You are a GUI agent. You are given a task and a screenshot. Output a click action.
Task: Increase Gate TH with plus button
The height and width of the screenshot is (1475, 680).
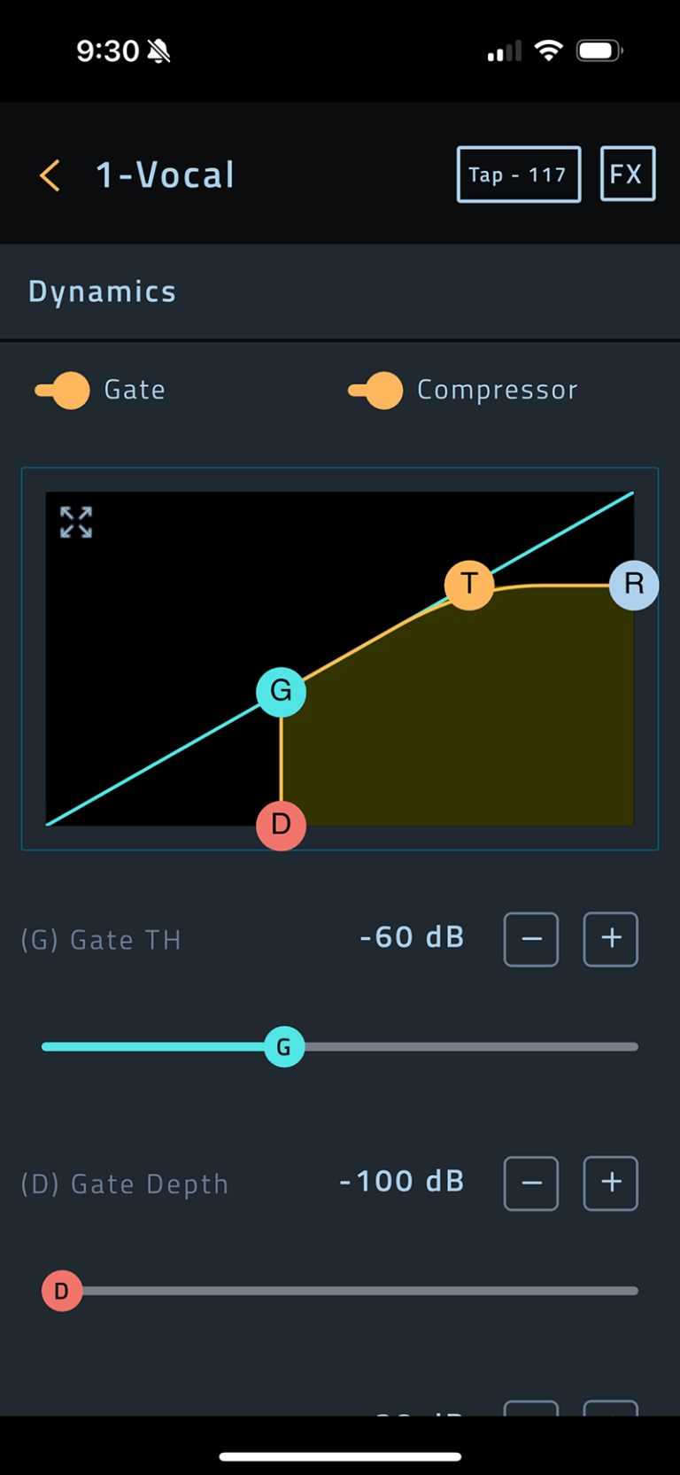click(x=611, y=939)
